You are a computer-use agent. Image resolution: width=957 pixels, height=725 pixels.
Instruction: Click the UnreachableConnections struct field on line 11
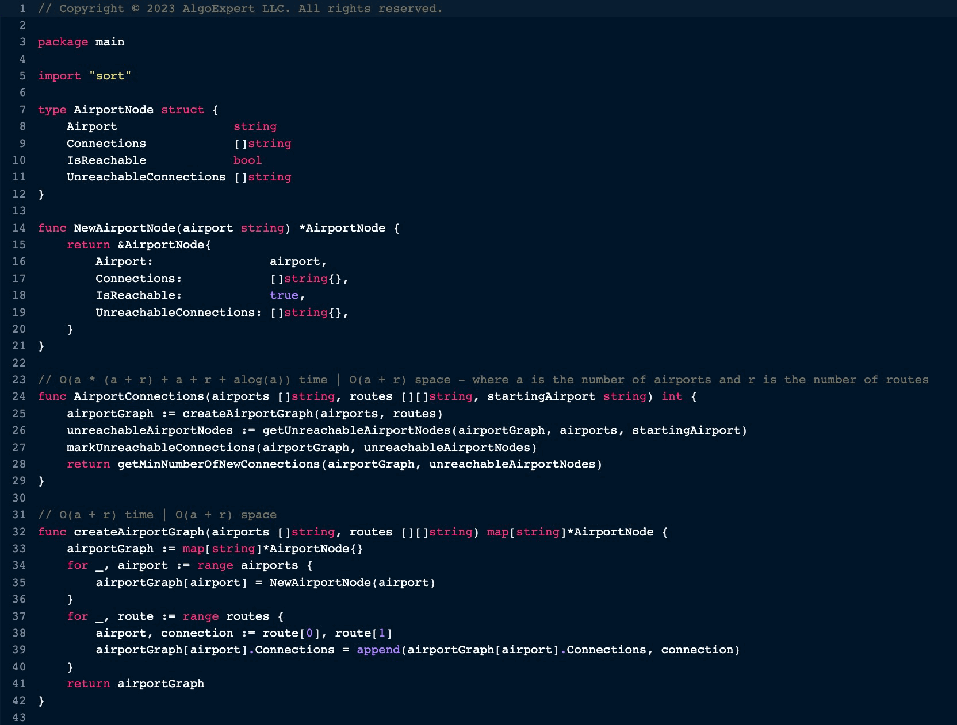146,177
